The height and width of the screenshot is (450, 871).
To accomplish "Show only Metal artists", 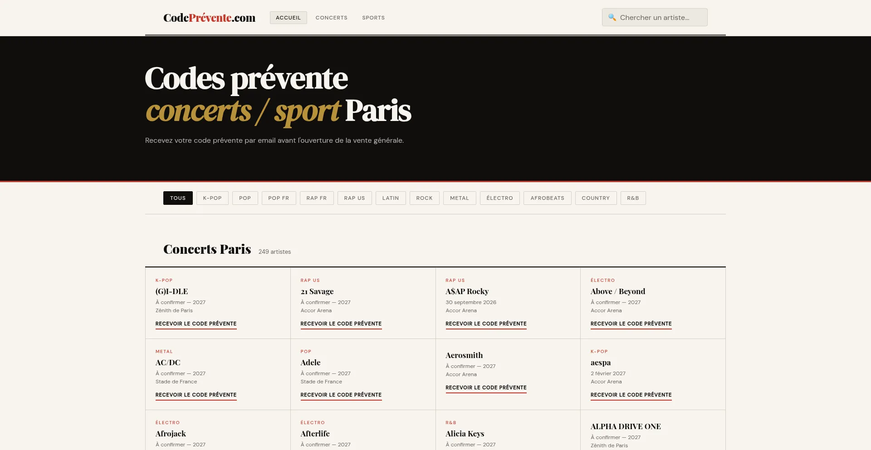I will [x=460, y=198].
